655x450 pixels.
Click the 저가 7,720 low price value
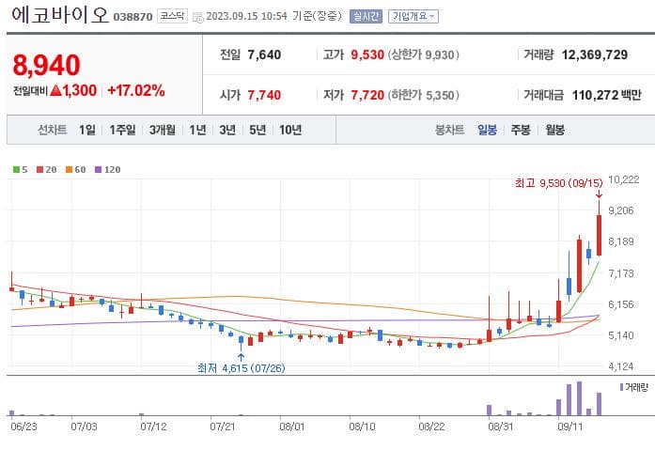point(367,95)
